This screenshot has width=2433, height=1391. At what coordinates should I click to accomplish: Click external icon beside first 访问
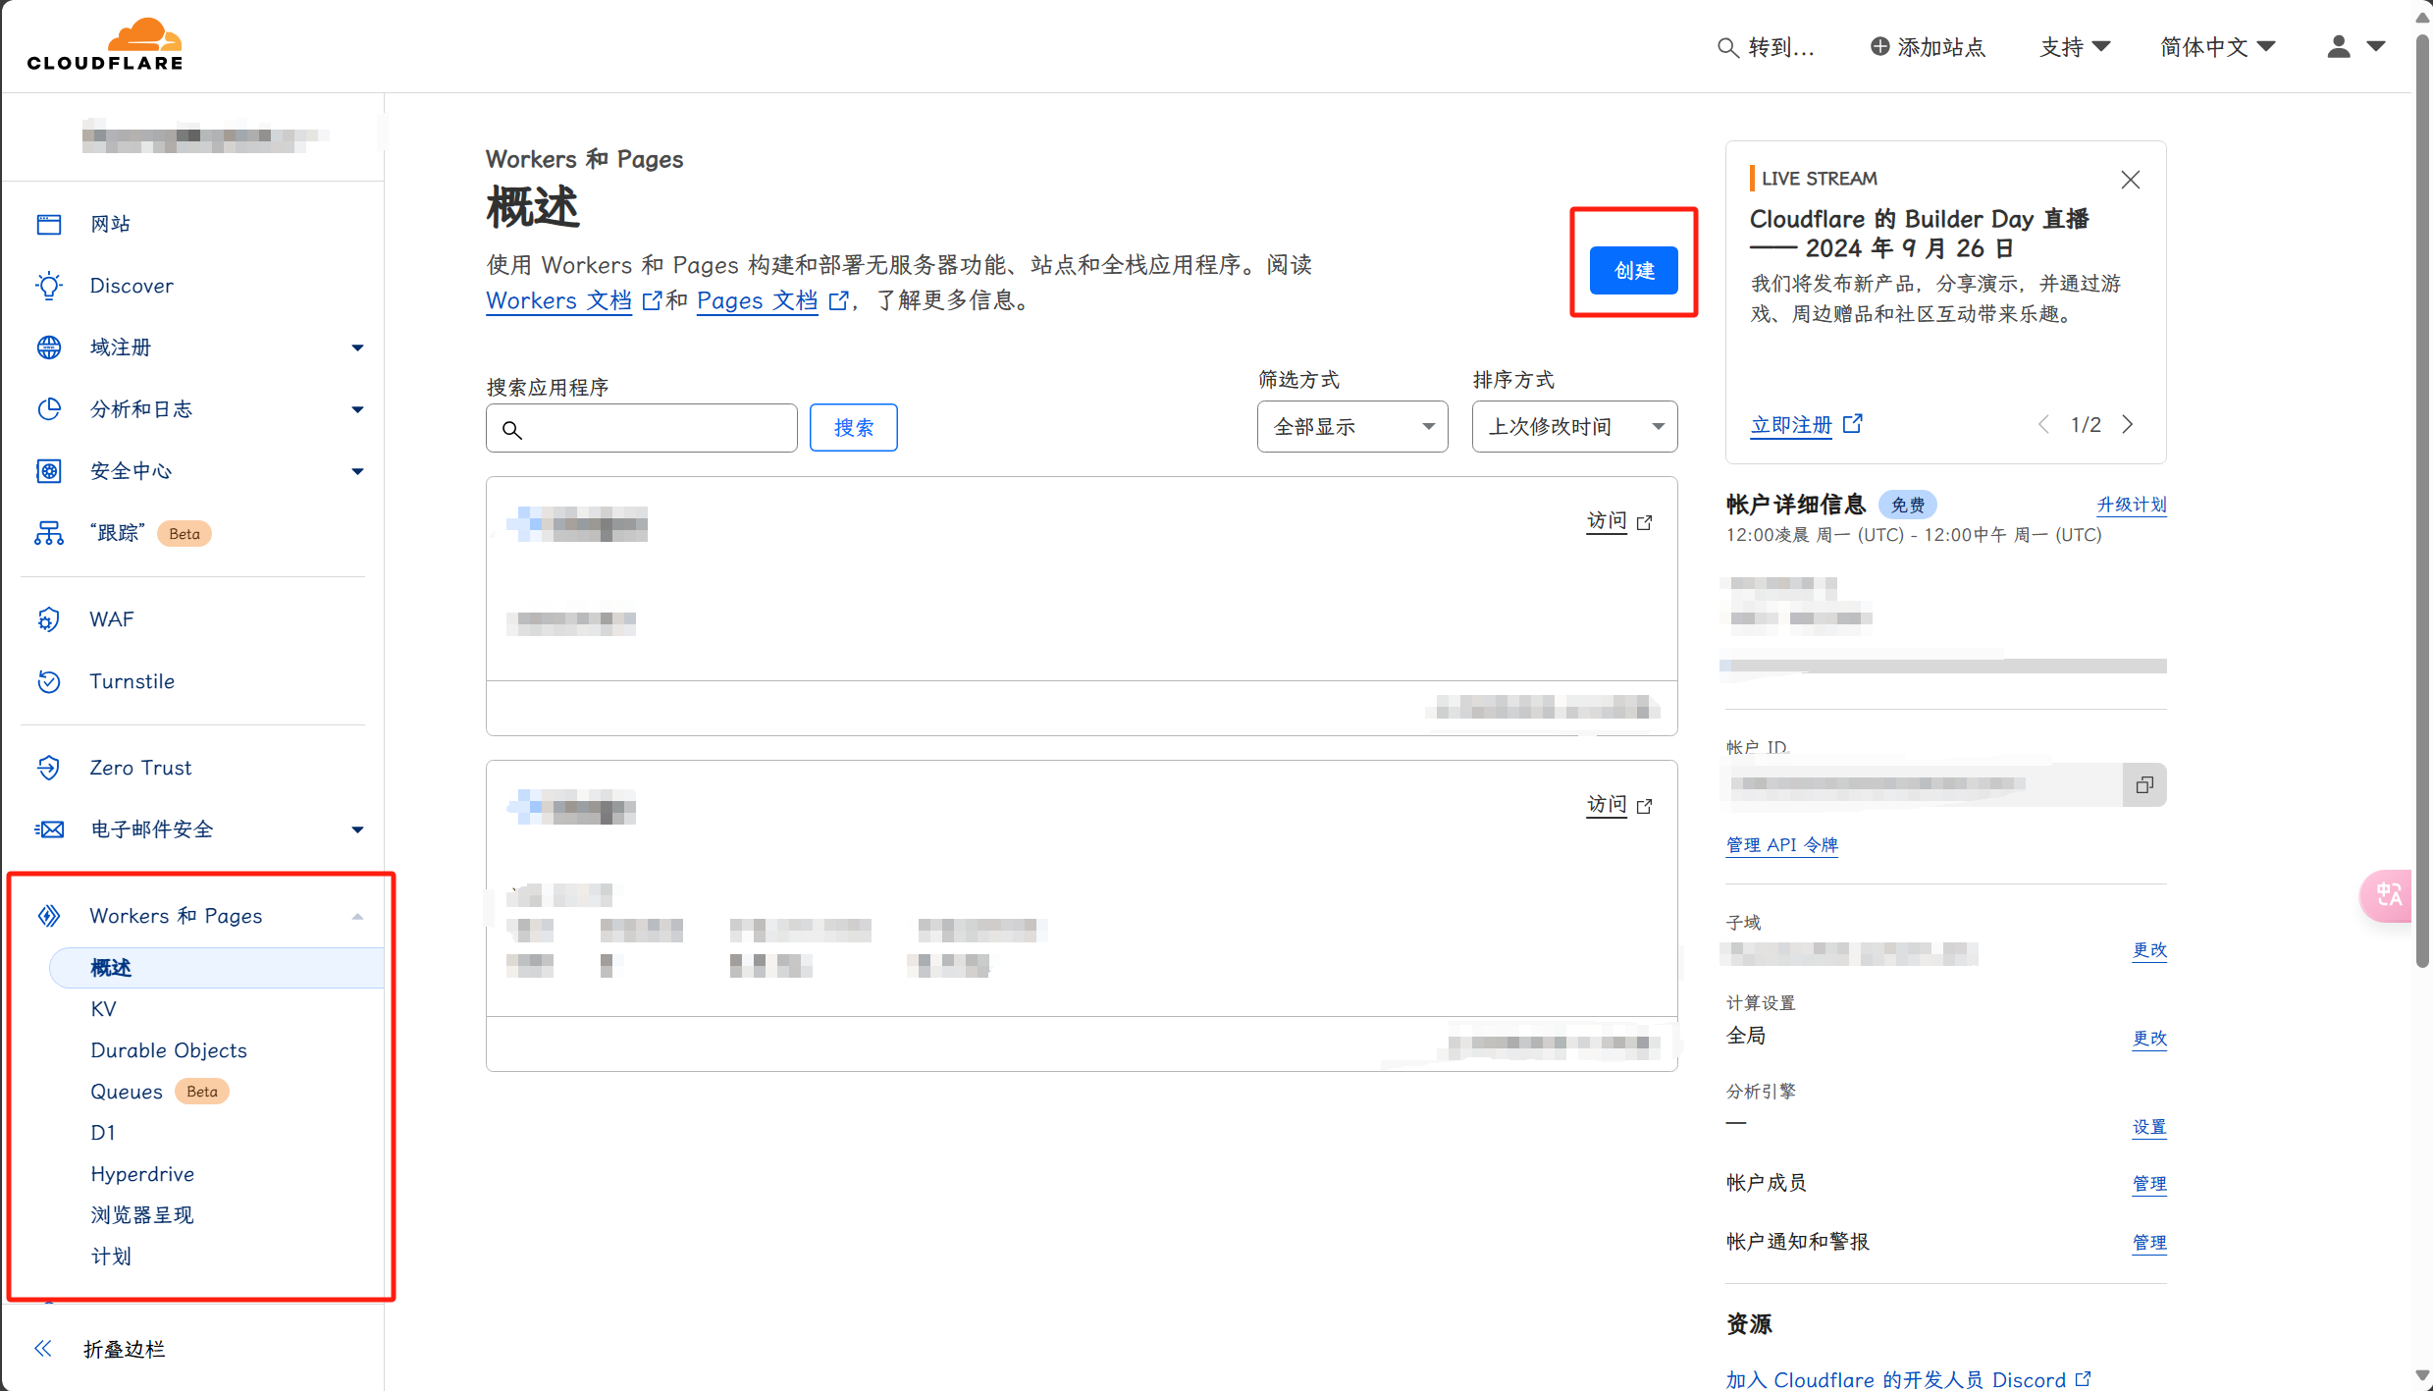1645,523
